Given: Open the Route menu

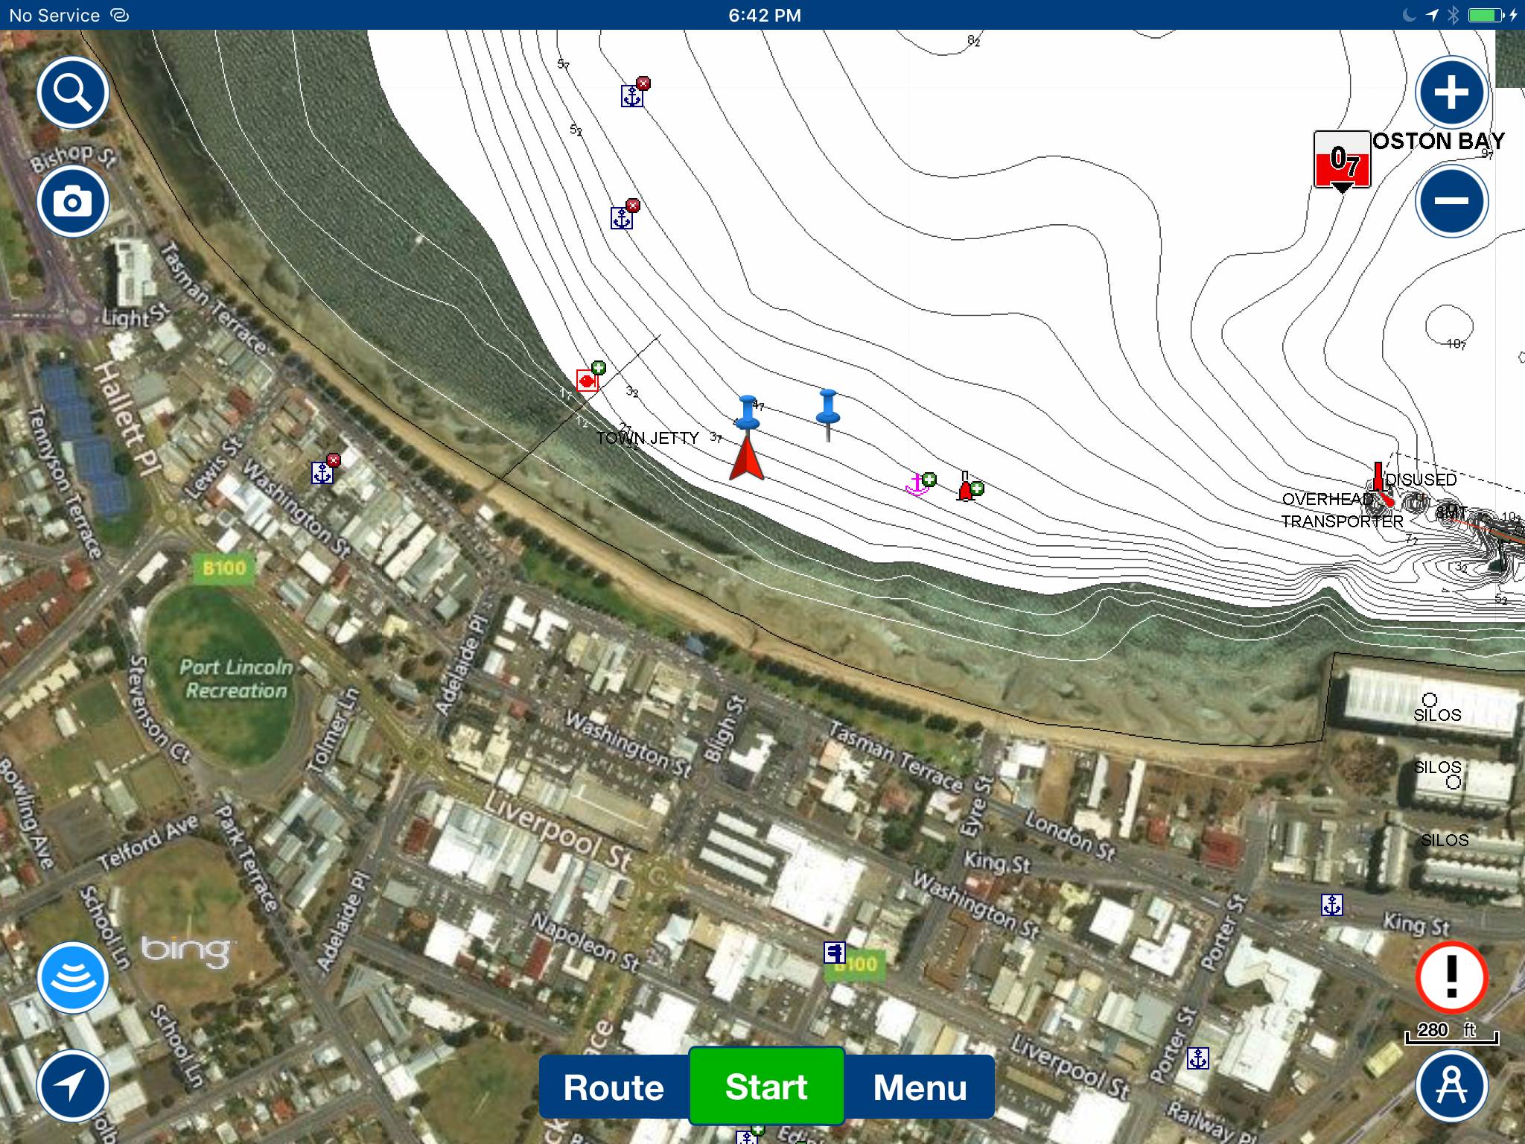Looking at the screenshot, I should (614, 1087).
